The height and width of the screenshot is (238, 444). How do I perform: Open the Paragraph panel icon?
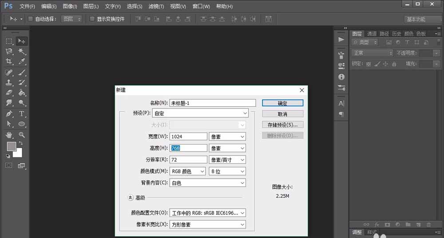341,114
